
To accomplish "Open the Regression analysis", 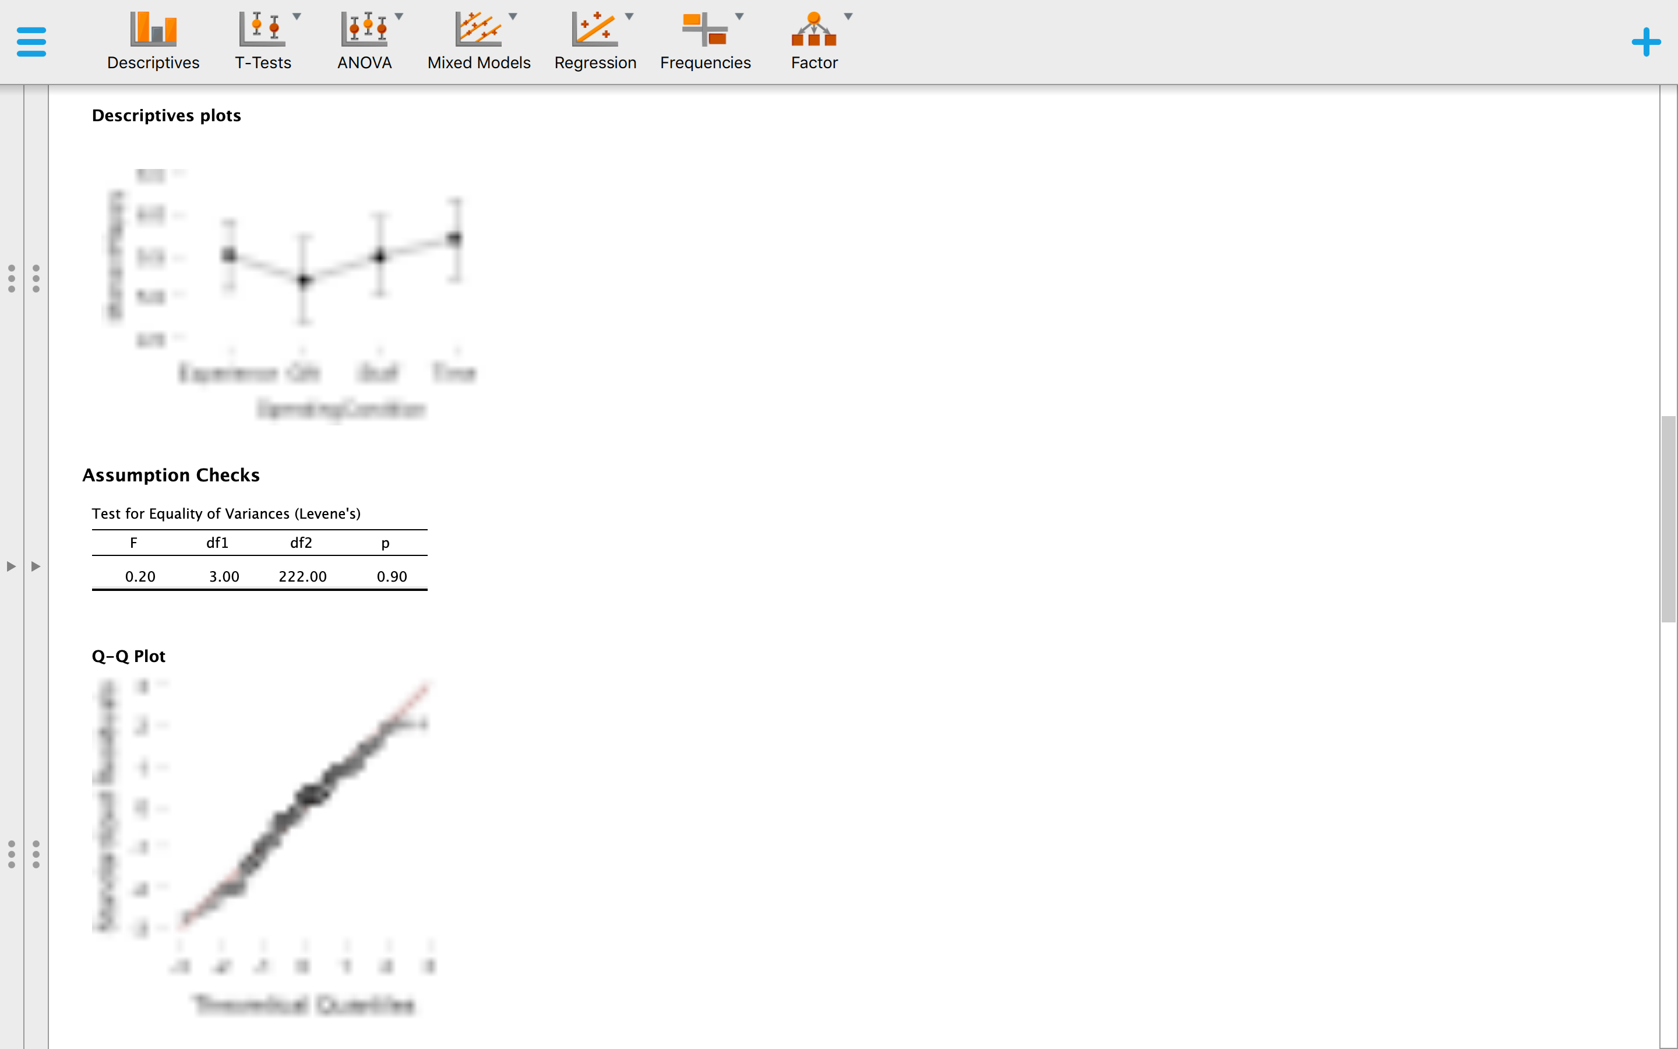I will click(595, 40).
